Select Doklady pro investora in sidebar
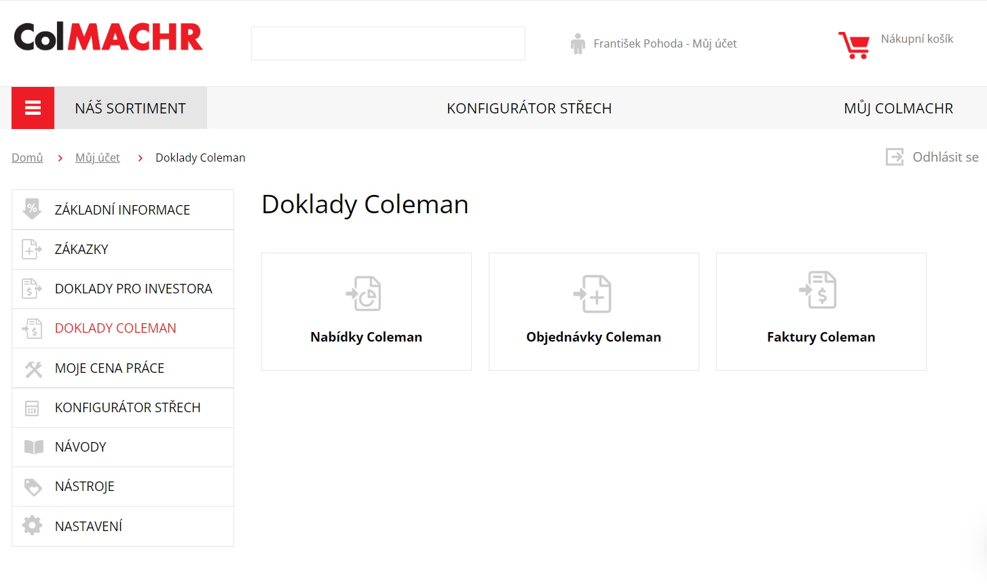The height and width of the screenshot is (584, 987). [123, 289]
